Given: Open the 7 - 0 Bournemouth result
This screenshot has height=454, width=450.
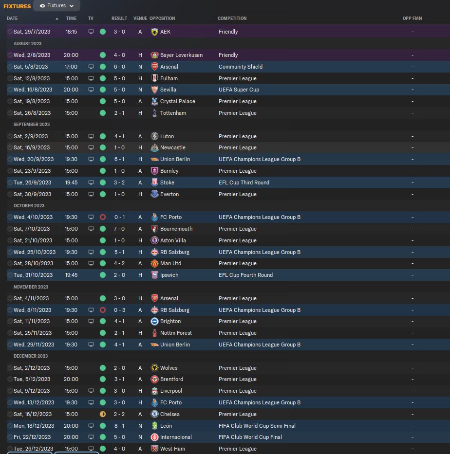Looking at the screenshot, I should tap(119, 229).
